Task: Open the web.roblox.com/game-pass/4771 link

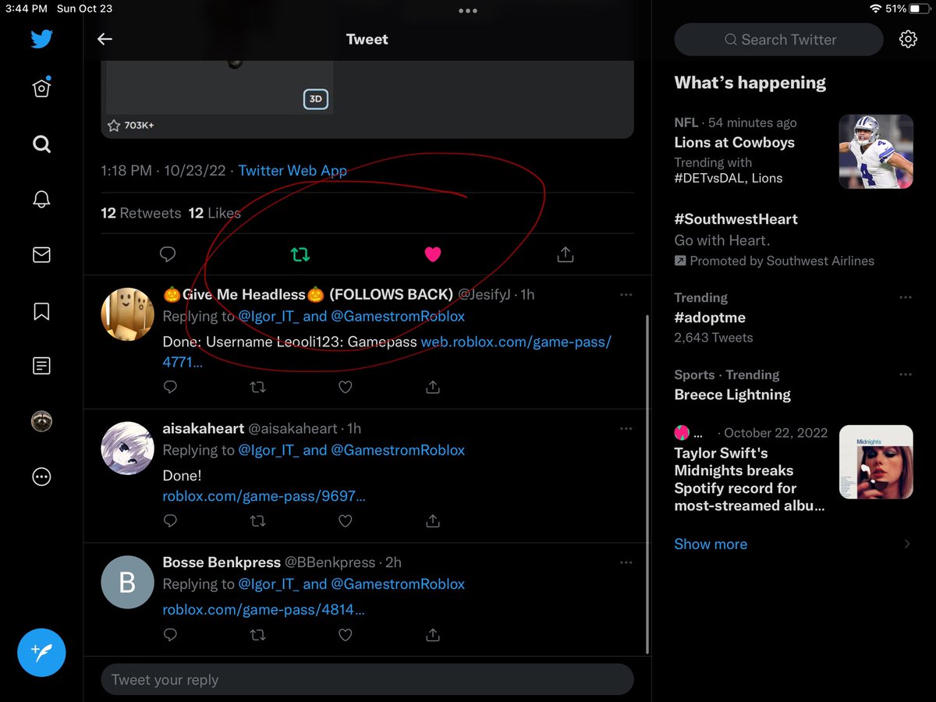Action: (387, 352)
